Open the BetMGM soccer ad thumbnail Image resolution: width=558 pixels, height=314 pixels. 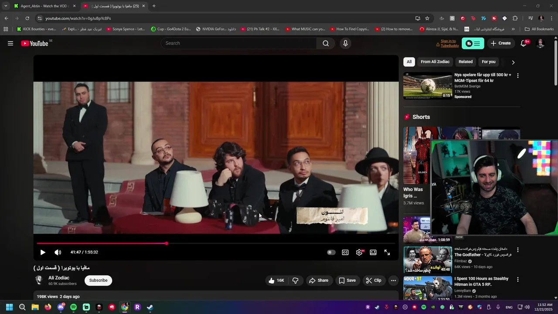tap(428, 86)
